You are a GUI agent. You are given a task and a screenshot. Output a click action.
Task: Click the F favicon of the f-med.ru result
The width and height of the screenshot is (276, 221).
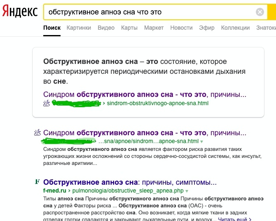pyautogui.click(x=37, y=181)
